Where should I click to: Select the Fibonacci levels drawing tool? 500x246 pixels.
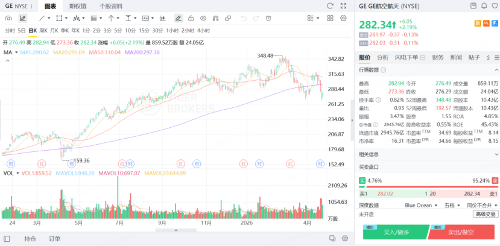click(93, 18)
